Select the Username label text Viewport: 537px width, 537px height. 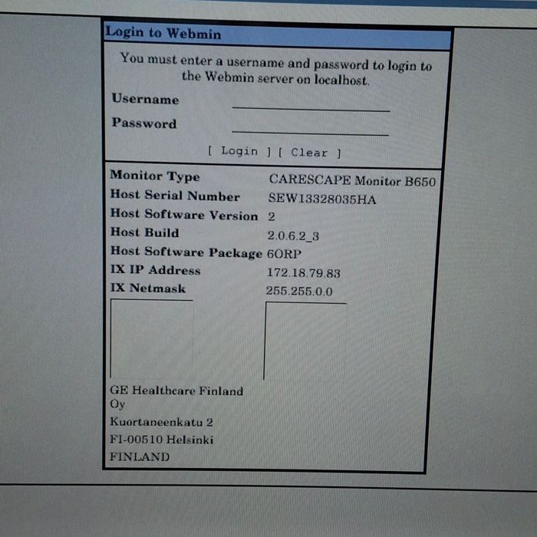tap(145, 99)
